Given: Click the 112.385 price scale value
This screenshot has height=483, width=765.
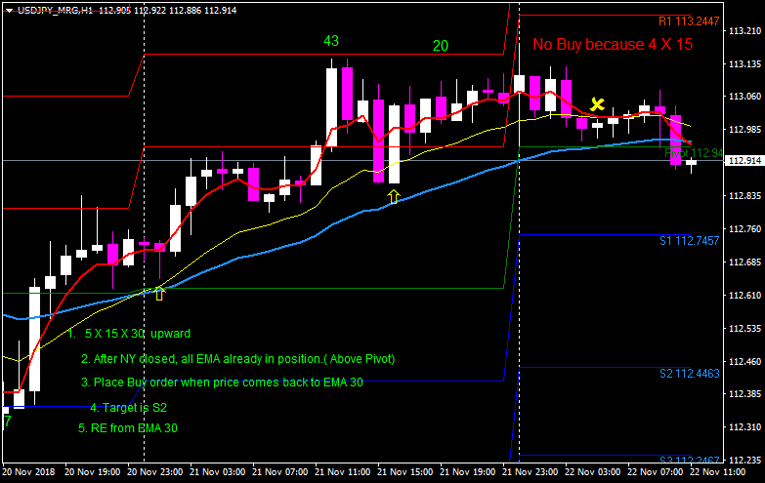Looking at the screenshot, I should pos(744,394).
